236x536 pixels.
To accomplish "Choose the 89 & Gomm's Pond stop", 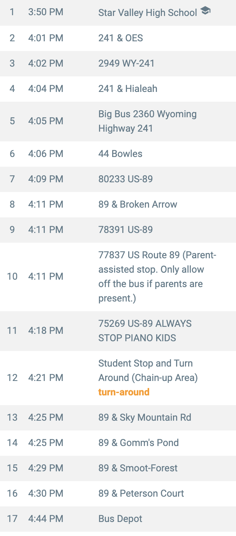I will (138, 443).
